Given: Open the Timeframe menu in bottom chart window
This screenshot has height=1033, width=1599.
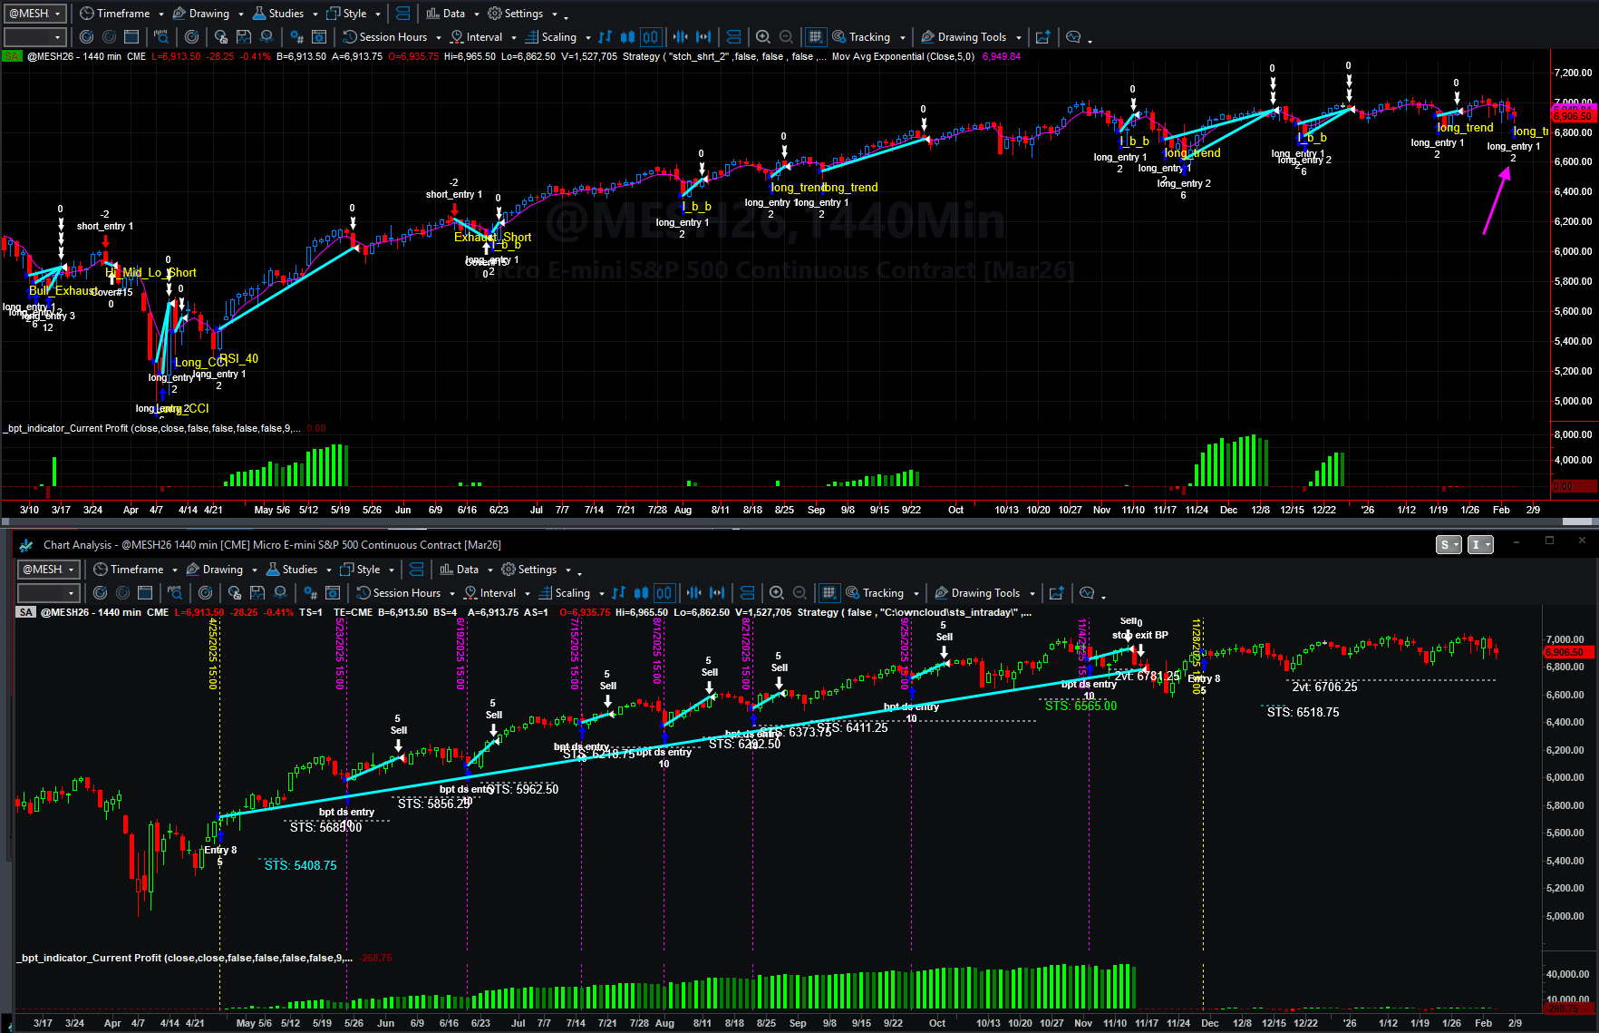Looking at the screenshot, I should (x=136, y=570).
